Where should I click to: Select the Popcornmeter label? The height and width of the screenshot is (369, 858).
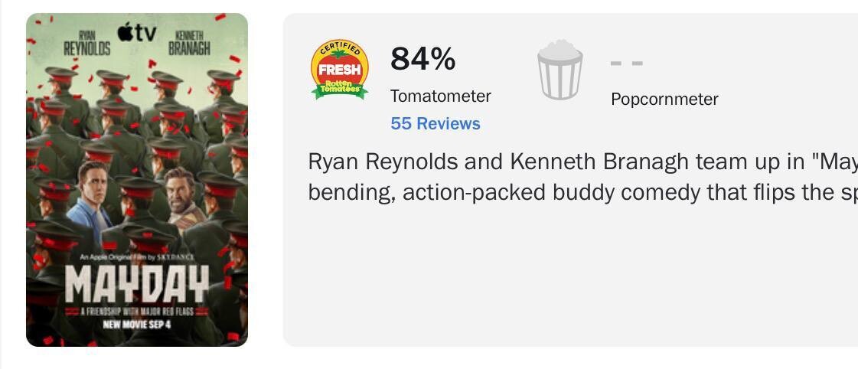coord(664,100)
